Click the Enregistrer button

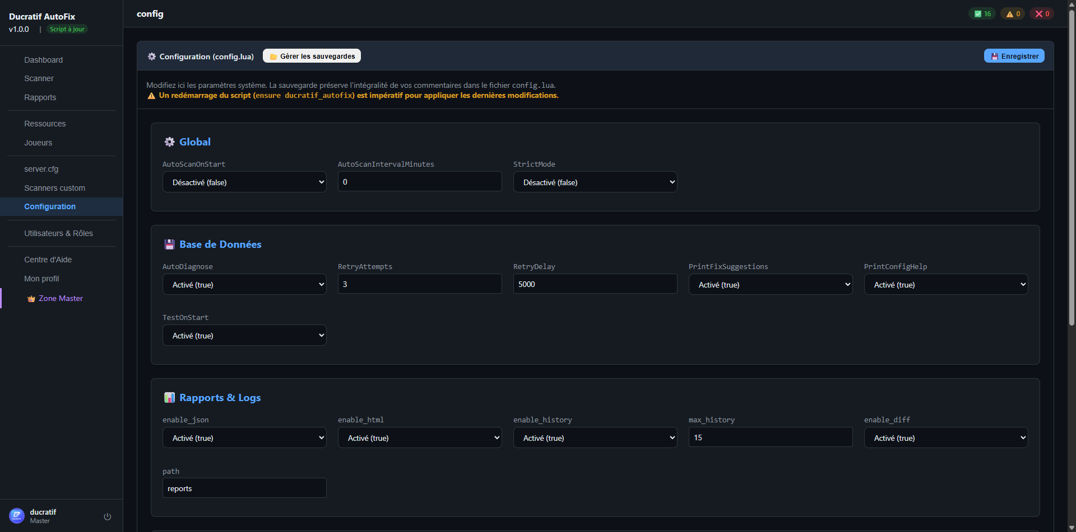[x=1014, y=55]
